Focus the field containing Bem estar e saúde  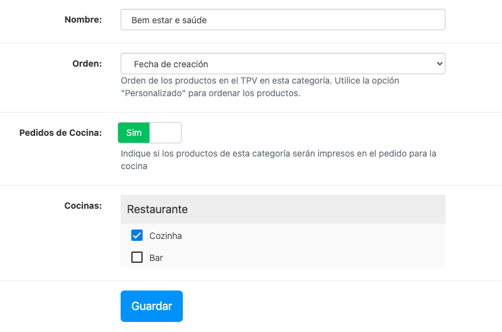click(x=283, y=19)
